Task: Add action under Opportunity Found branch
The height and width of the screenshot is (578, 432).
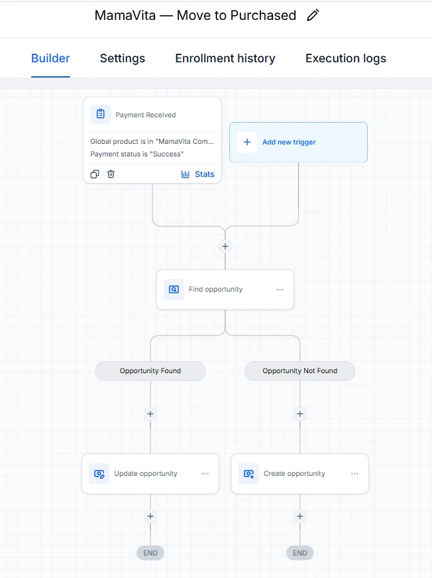Action: pos(150,414)
